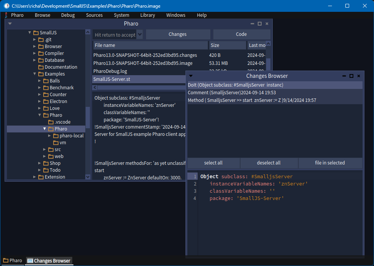Click the Todo folder icon
The width and height of the screenshot is (374, 266).
[x=46, y=170]
